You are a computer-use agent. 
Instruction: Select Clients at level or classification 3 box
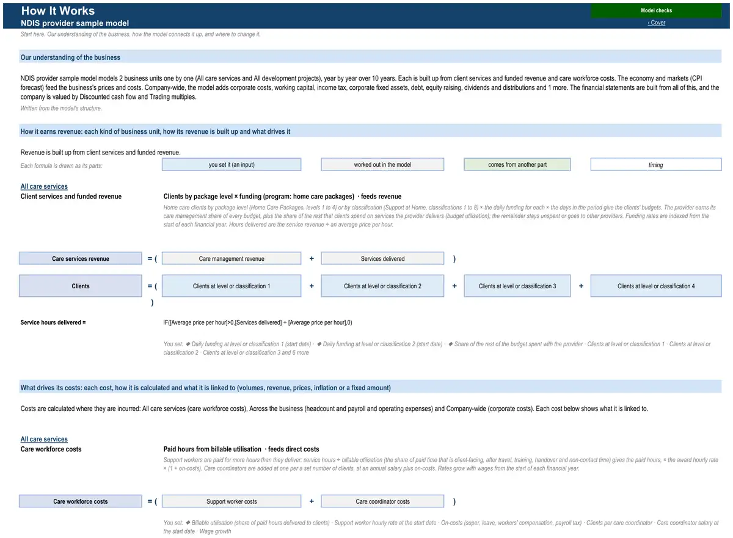(517, 286)
